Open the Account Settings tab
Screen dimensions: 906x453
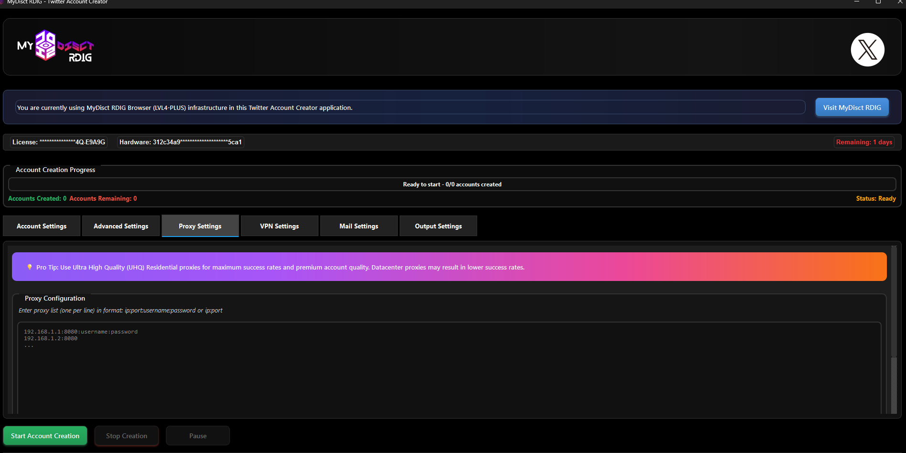pos(42,226)
